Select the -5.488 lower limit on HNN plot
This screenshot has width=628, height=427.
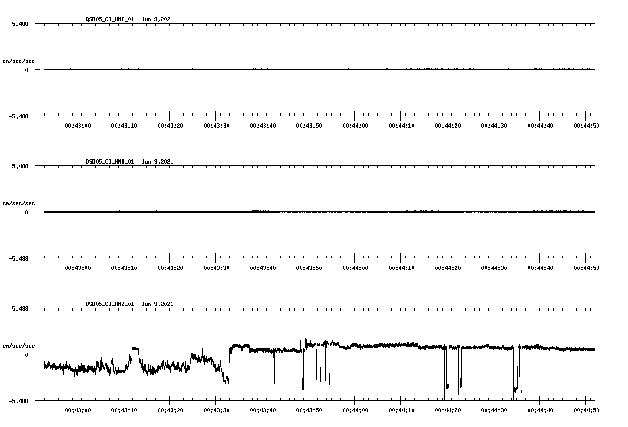click(x=18, y=259)
